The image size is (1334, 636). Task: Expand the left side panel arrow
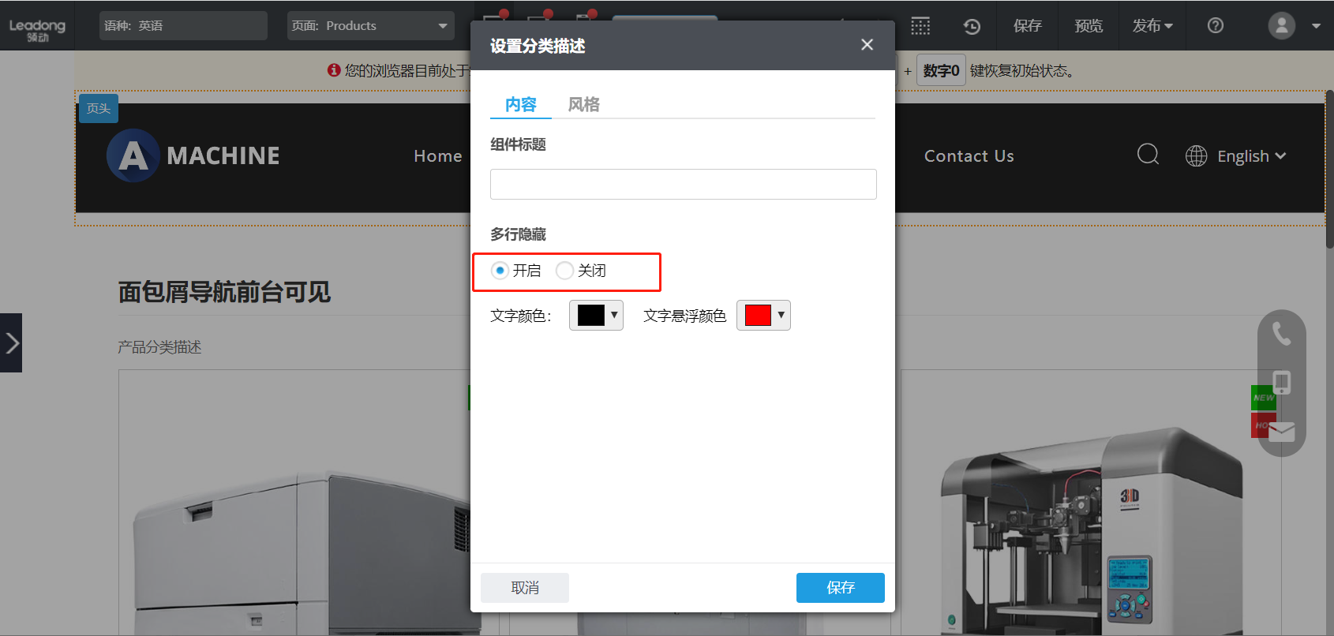pos(11,343)
